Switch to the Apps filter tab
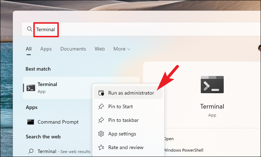This screenshot has width=261, height=157. tap(46, 49)
